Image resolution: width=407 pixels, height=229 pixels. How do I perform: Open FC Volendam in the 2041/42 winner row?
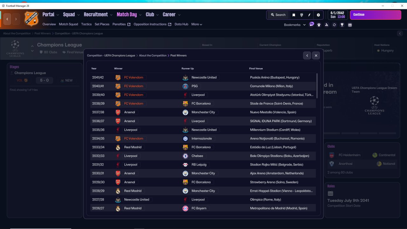(134, 77)
